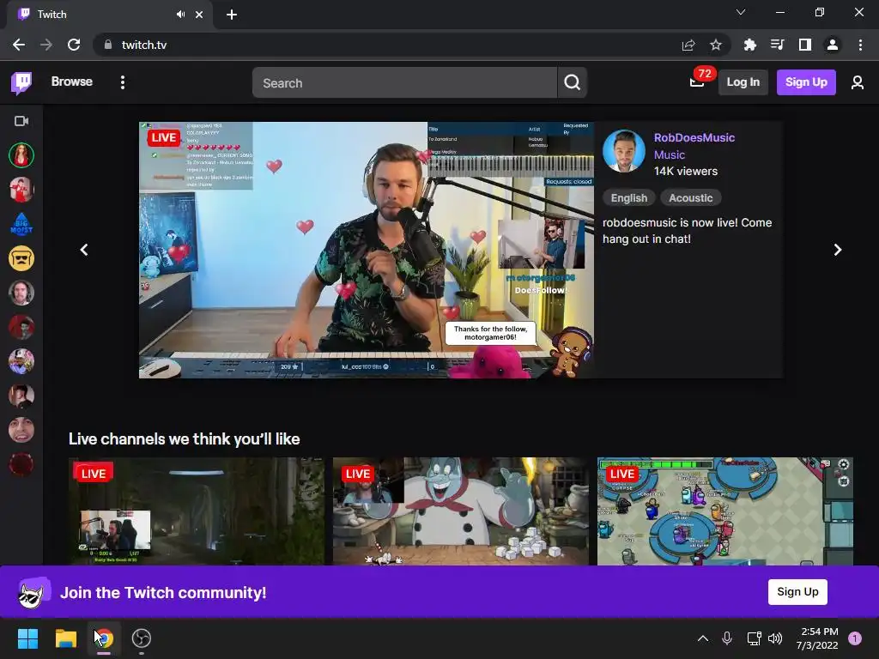
Task: Open the dark forest game live thumbnail
Action: pyautogui.click(x=197, y=511)
